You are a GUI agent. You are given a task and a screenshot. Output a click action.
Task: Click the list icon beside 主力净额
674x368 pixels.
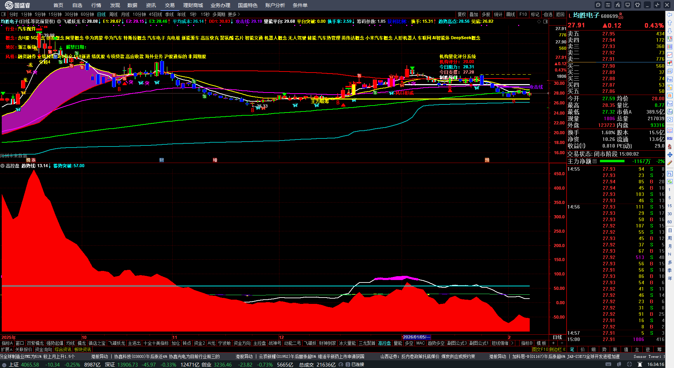coord(595,161)
